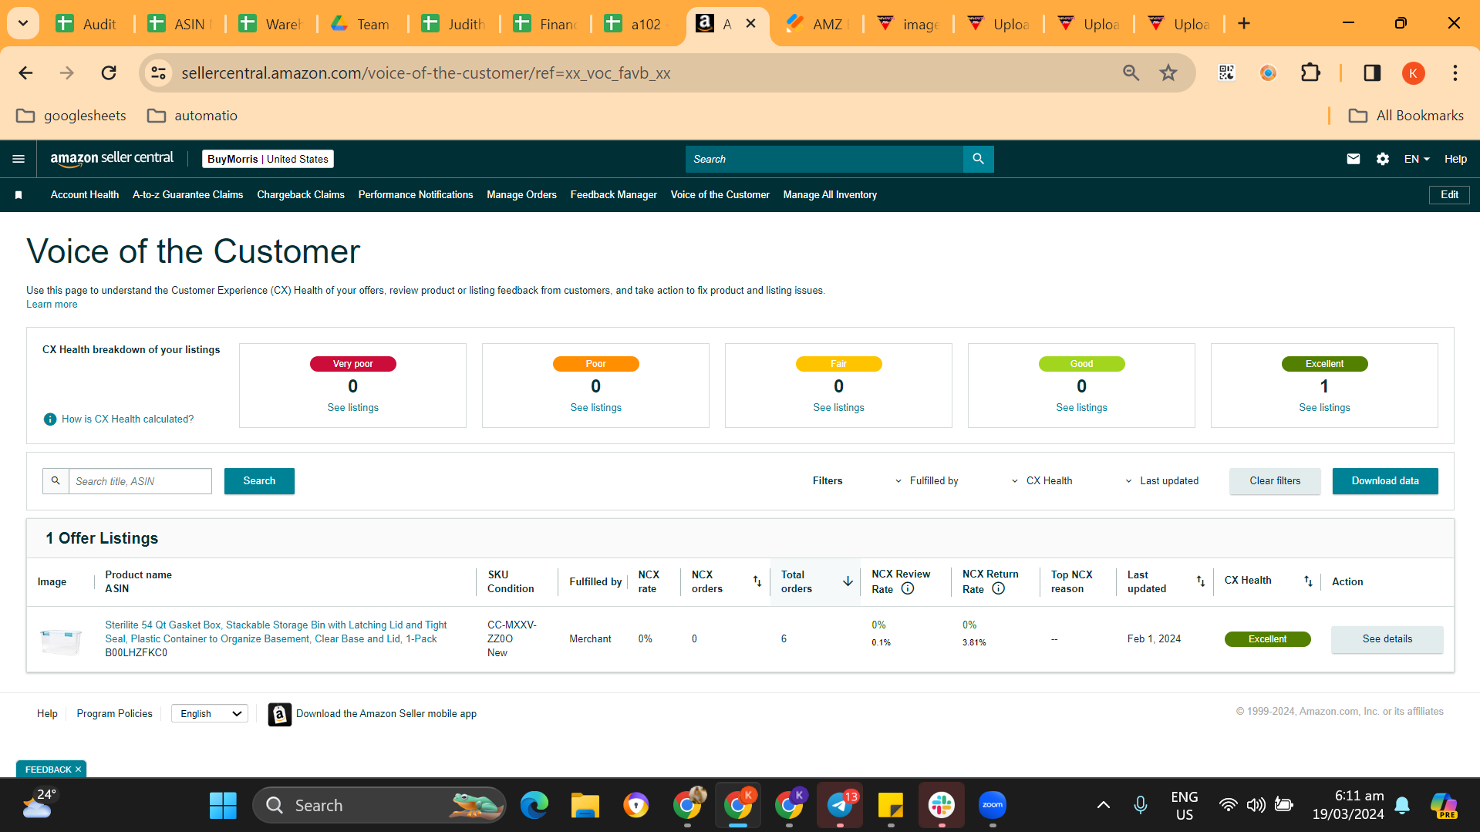Go back with the browser back arrow
1480x832 pixels.
point(25,73)
